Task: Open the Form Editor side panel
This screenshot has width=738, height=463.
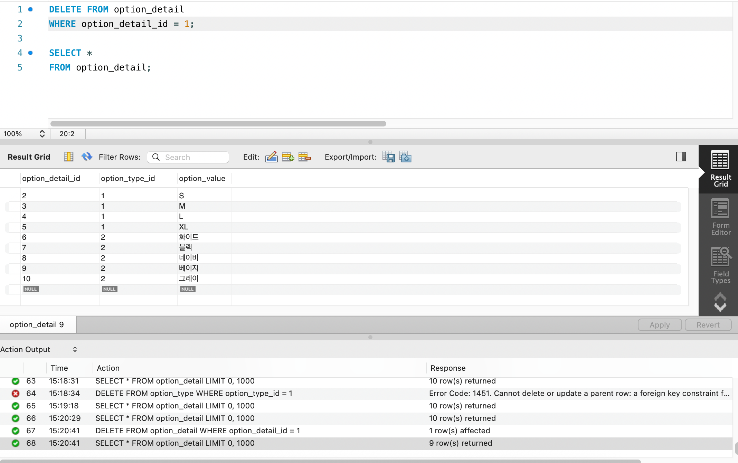Action: coord(721,217)
